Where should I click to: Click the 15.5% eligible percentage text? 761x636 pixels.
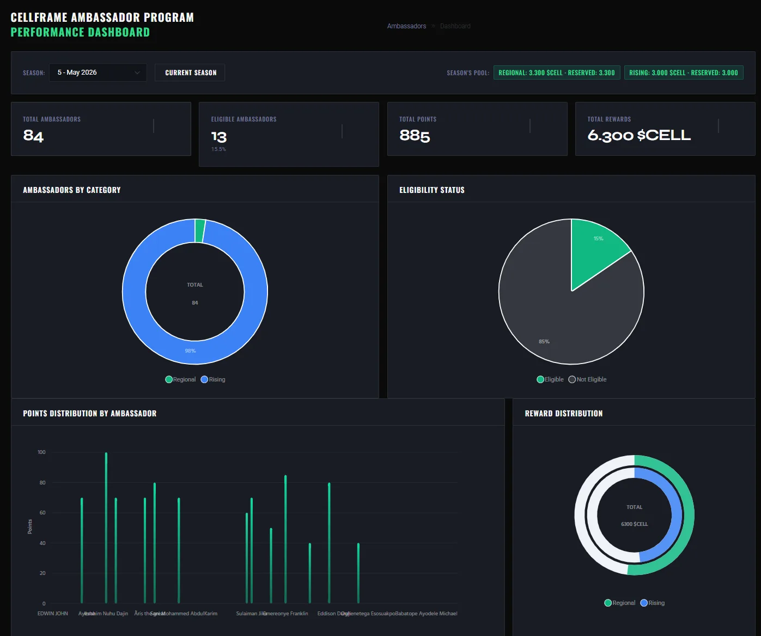pyautogui.click(x=218, y=149)
